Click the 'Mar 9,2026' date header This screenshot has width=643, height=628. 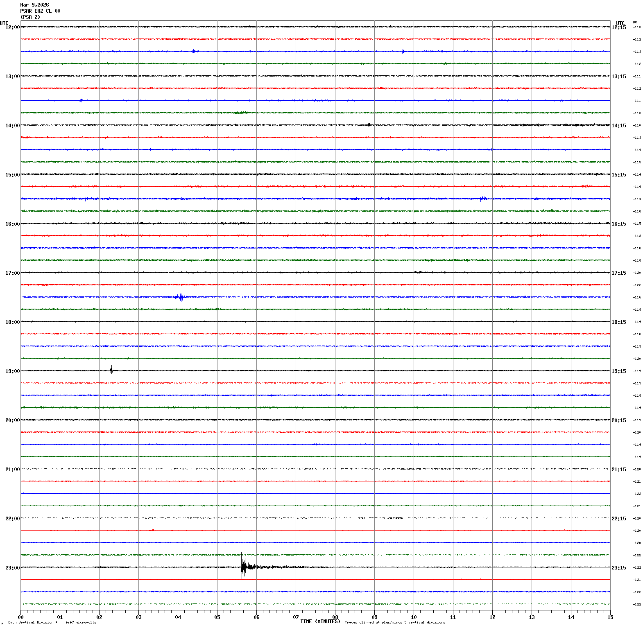34,5
